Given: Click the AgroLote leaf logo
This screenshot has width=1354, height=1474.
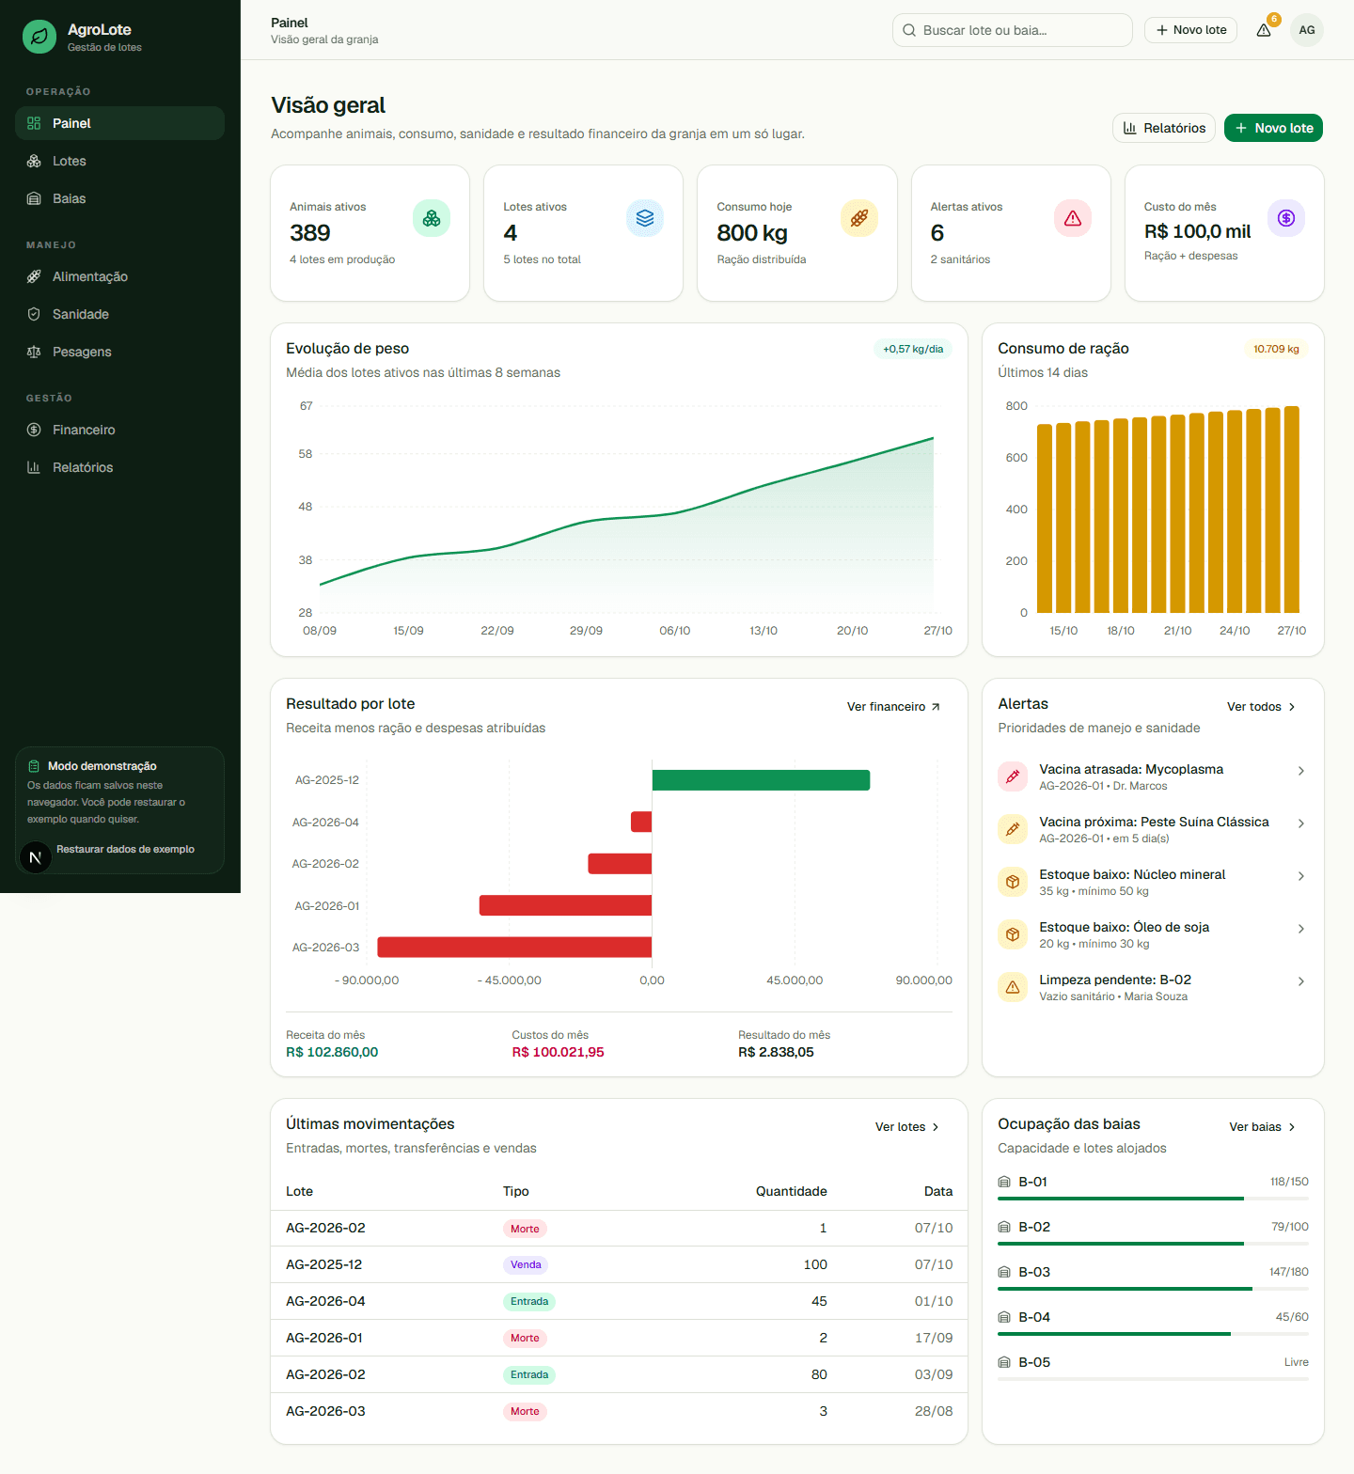Looking at the screenshot, I should [x=39, y=37].
